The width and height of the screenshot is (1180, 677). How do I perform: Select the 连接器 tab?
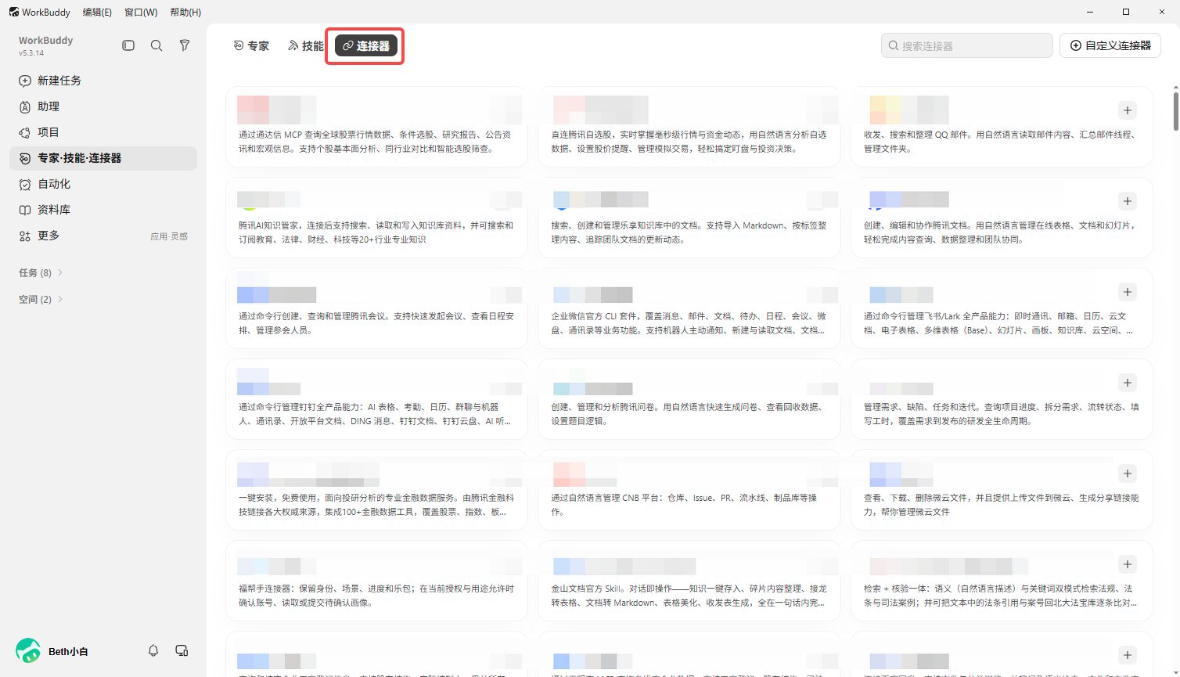(x=367, y=46)
